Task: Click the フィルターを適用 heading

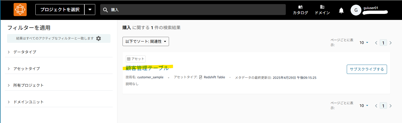Action: point(29,28)
